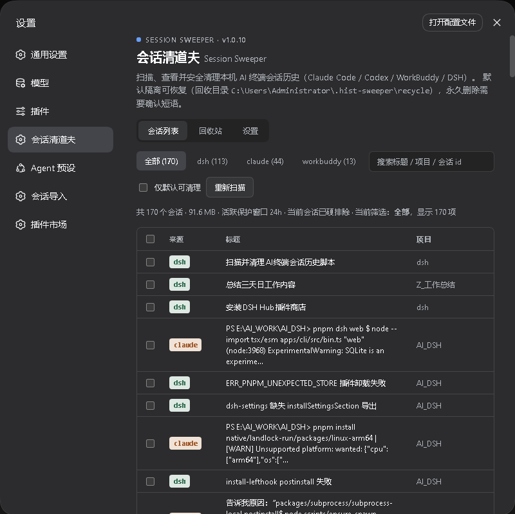Click the Agent 预设 icon
This screenshot has width=515, height=514.
pos(21,168)
